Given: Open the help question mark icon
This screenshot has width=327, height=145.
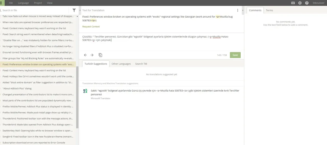Looking at the screenshot, I should pyautogui.click(x=307, y=3).
